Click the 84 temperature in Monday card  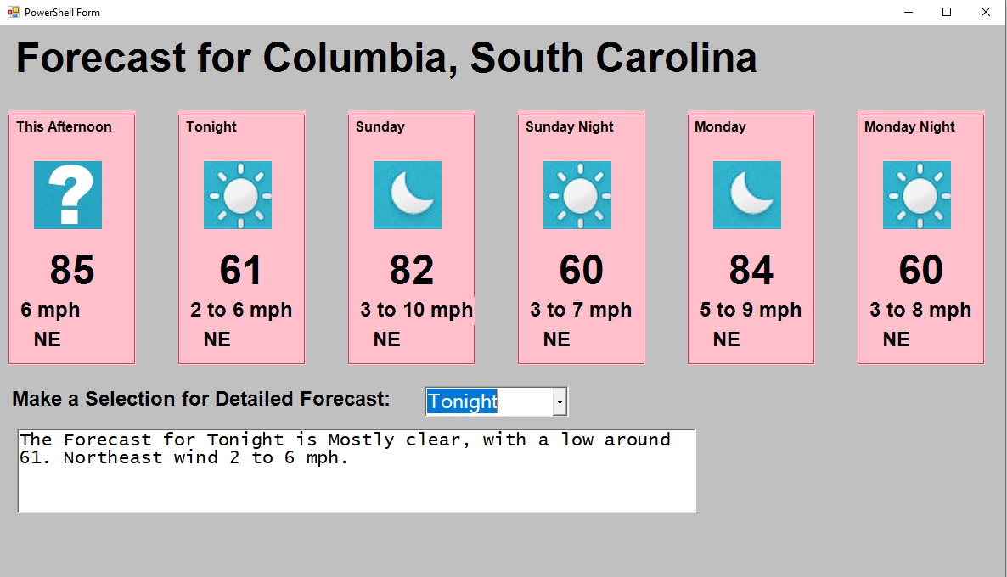(x=751, y=271)
